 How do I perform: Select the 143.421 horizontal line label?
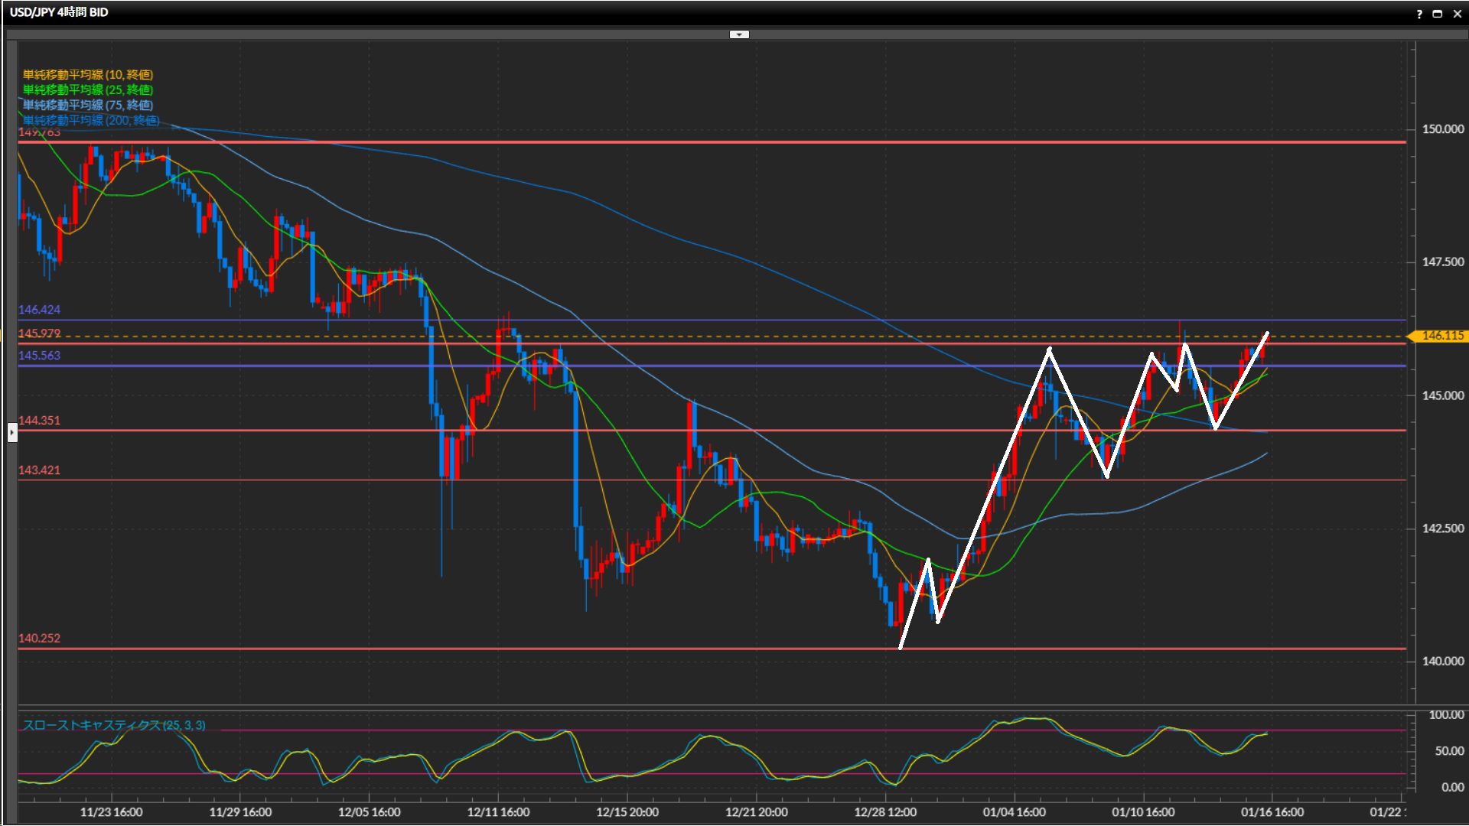pyautogui.click(x=39, y=470)
